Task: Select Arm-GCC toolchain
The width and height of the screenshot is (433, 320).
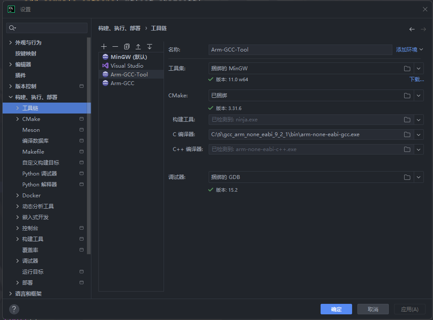Action: coord(131,83)
